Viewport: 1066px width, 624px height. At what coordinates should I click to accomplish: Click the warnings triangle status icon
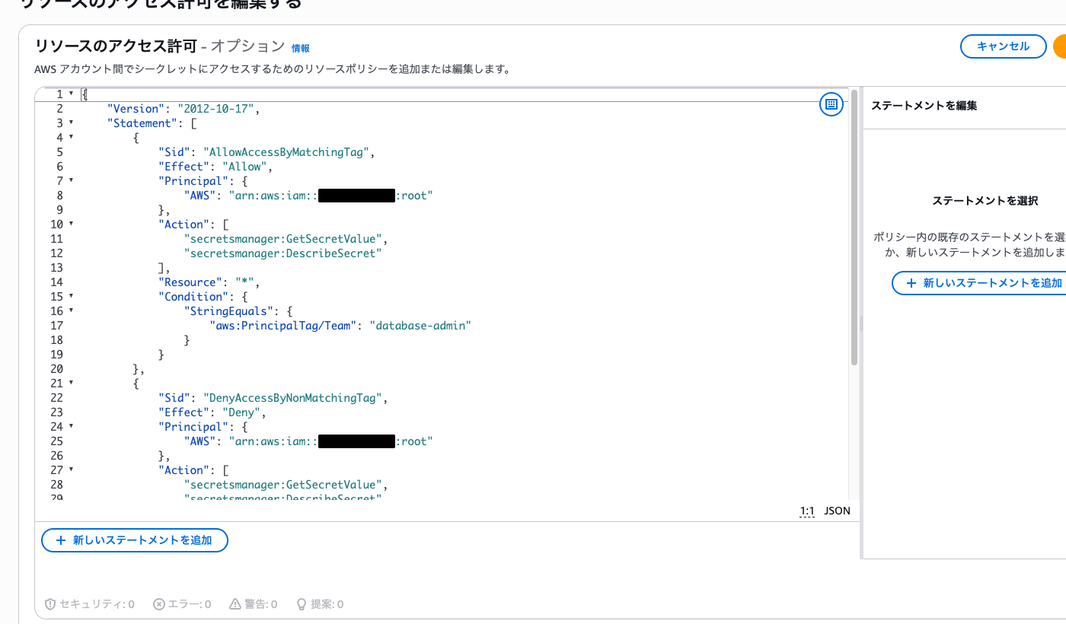click(235, 604)
